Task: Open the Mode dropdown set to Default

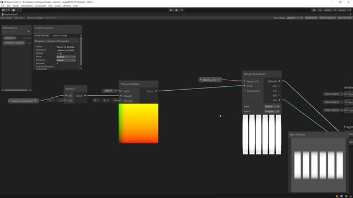Action: 66,57
